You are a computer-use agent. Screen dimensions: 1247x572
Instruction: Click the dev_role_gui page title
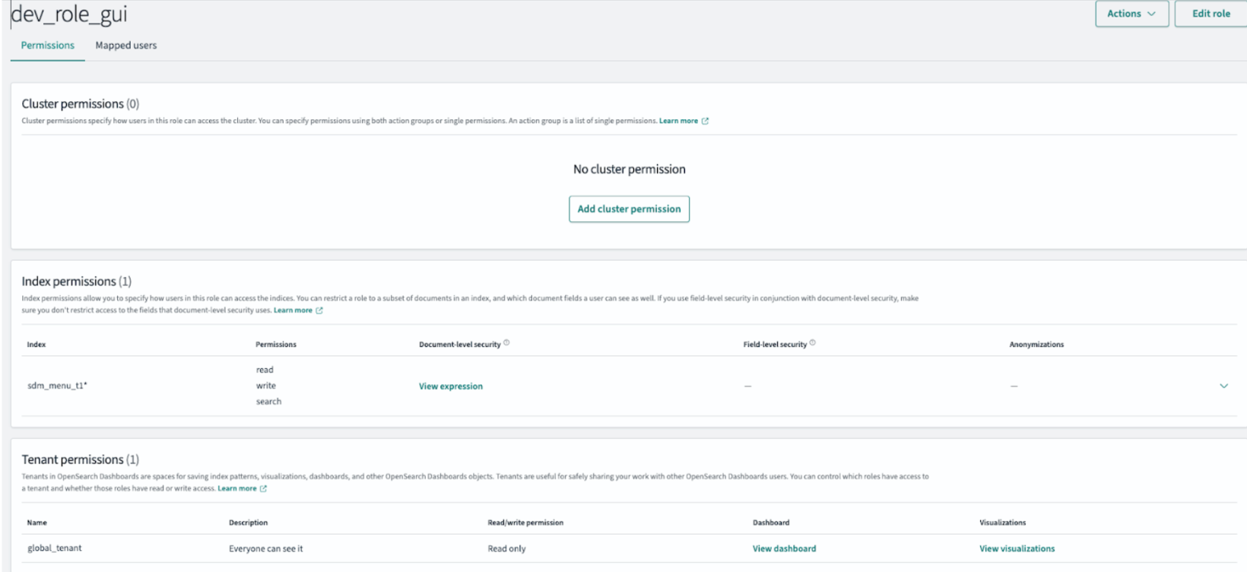click(69, 14)
